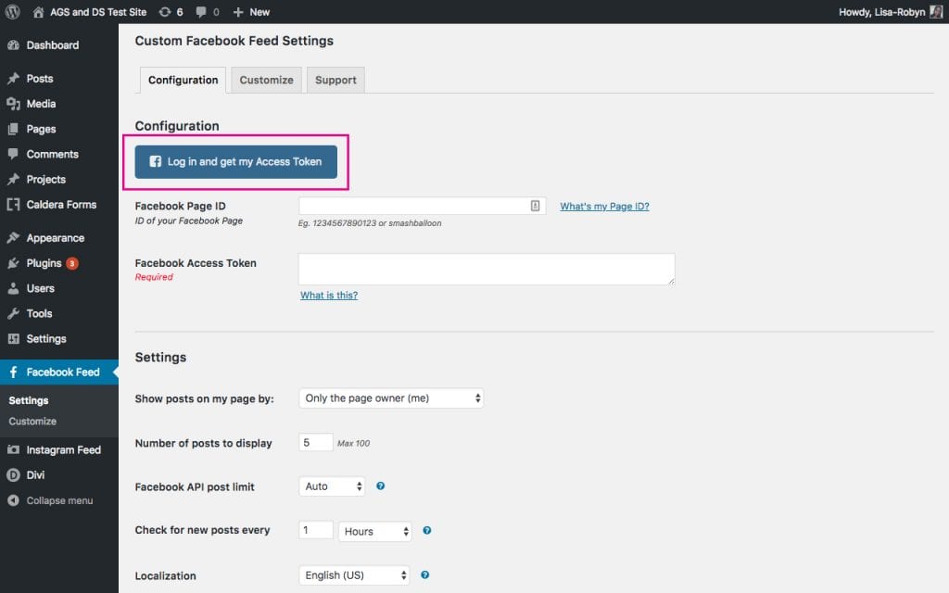
Task: Switch to the Customize tab
Action: coord(266,80)
